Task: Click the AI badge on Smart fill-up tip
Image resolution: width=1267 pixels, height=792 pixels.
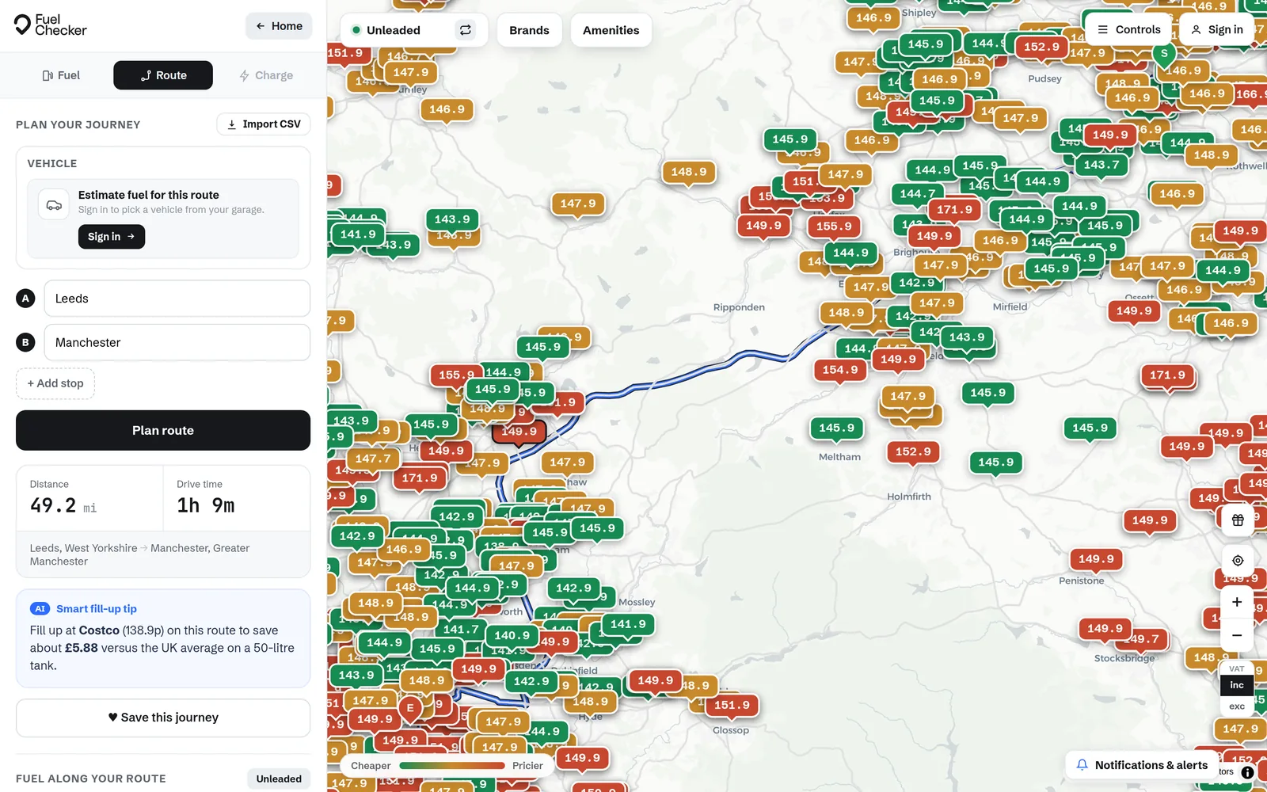Action: pos(40,609)
